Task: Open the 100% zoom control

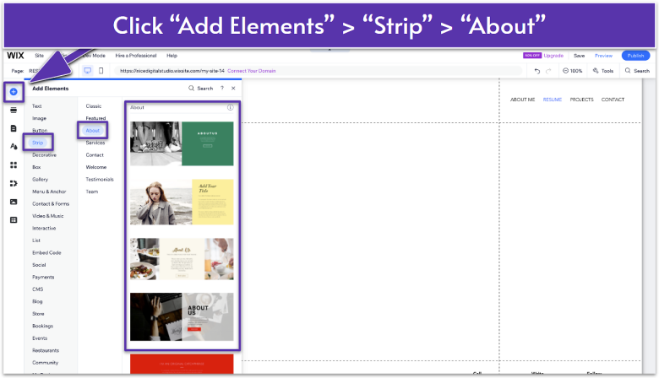Action: pos(573,71)
